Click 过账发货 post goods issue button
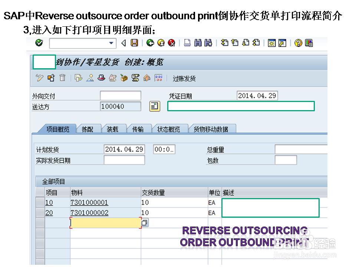The image size is (356, 267). click(184, 79)
